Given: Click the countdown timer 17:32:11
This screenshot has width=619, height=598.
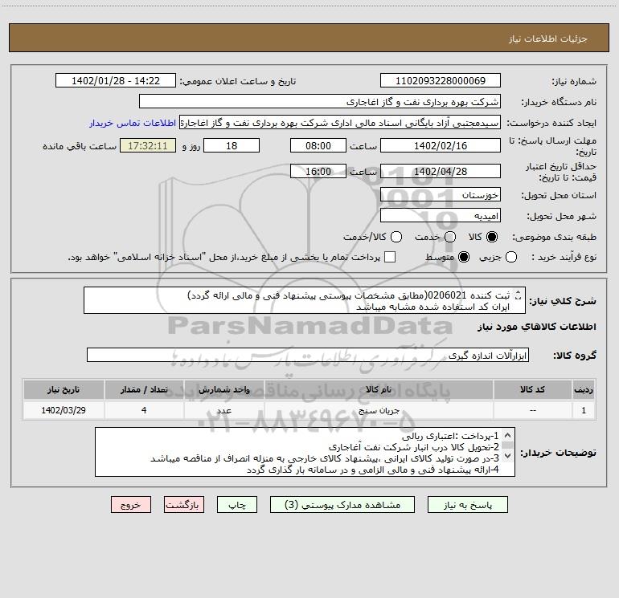Looking at the screenshot, I should [x=148, y=145].
